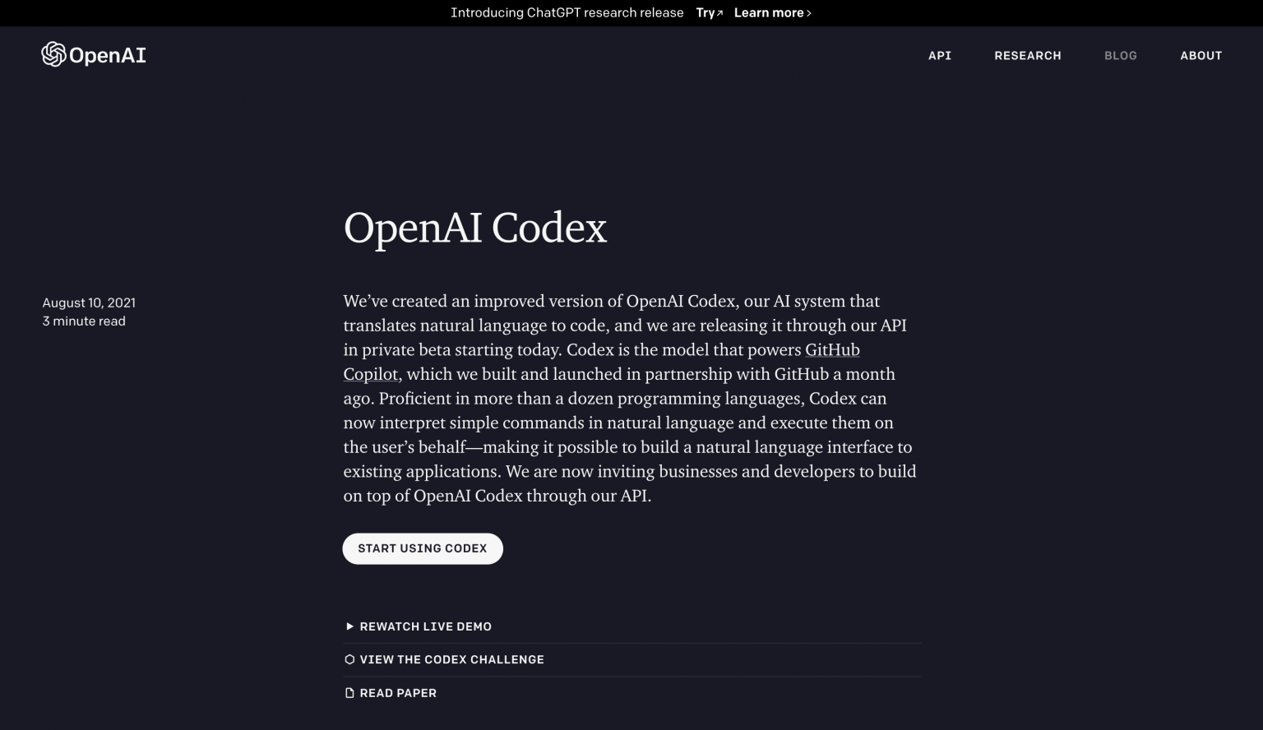The width and height of the screenshot is (1263, 730).
Task: Click the hexagon icon beside Codex Challenge
Action: (349, 659)
